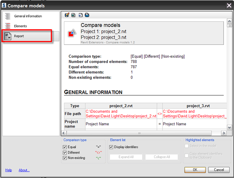
Task: Click the red project_3 file path cell
Action: click(195, 114)
